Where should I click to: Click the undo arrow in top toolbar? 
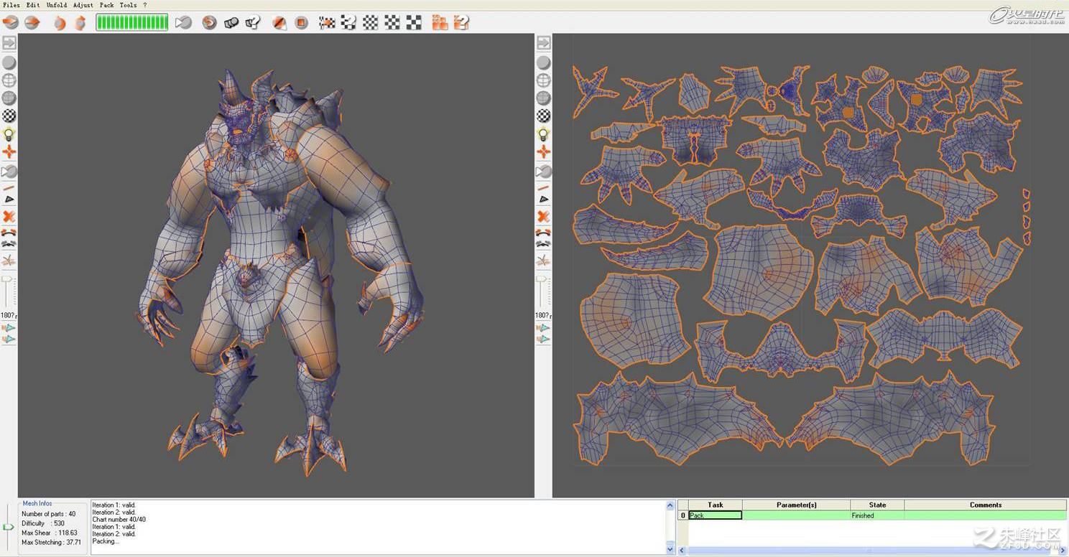[10, 22]
